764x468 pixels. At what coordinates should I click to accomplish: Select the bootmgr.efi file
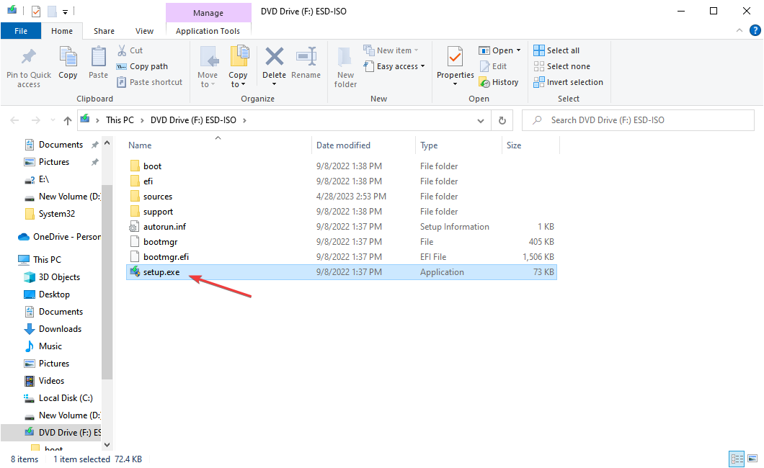(x=341, y=256)
